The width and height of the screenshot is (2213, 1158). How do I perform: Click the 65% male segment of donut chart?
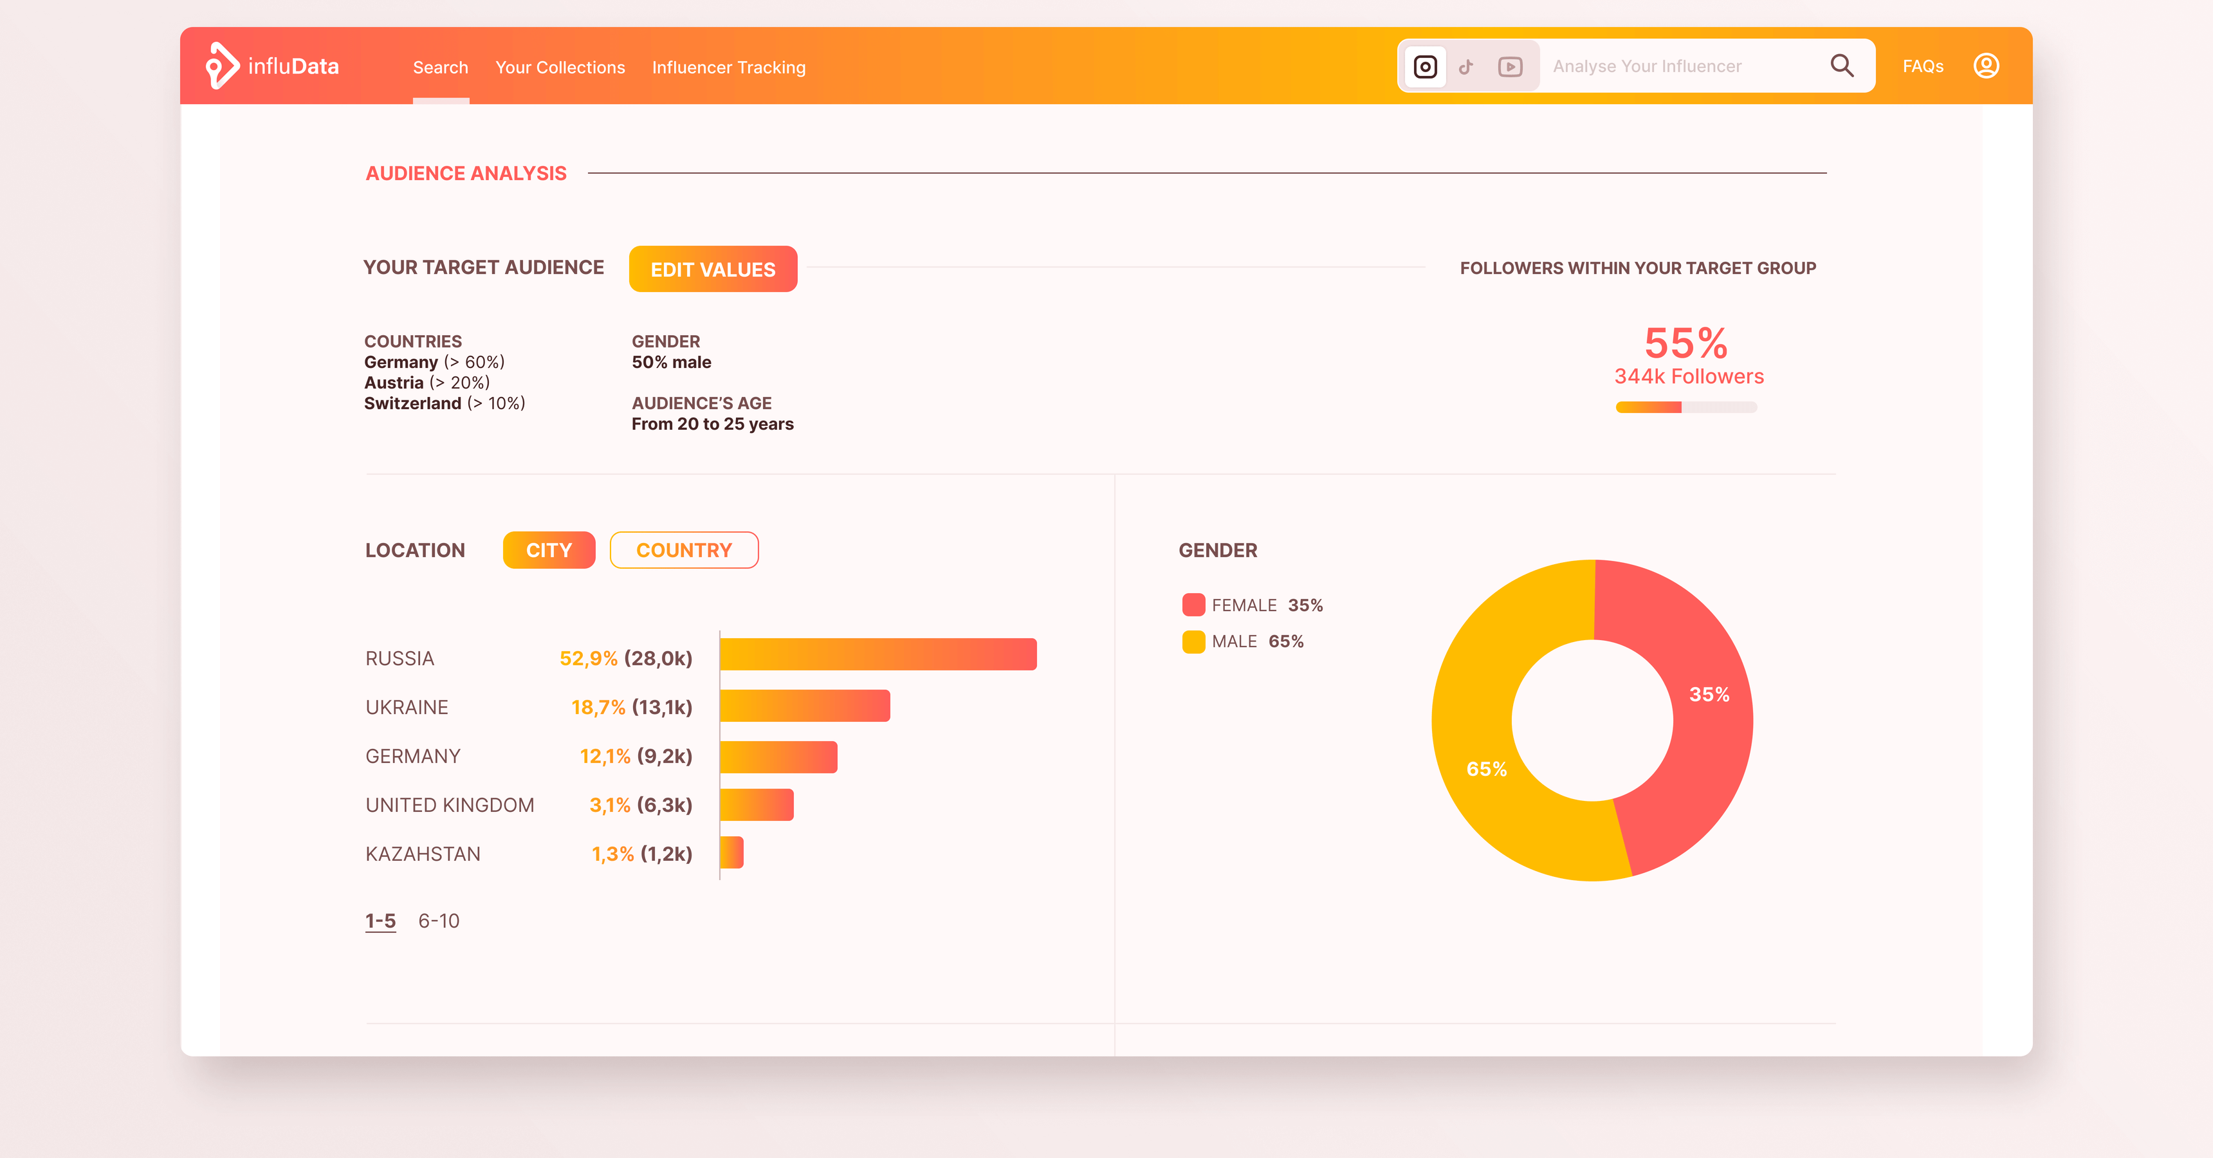pos(1489,768)
